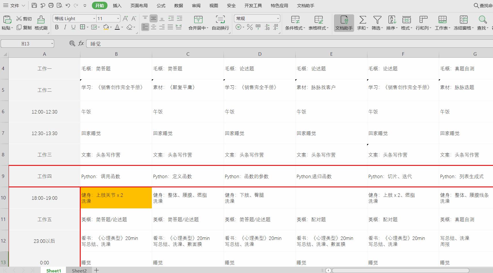Click the 冻结窗格 freeze panes icon
This screenshot has height=273, width=493.
[463, 23]
